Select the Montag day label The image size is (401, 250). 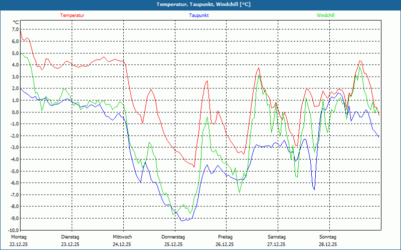tap(18, 237)
